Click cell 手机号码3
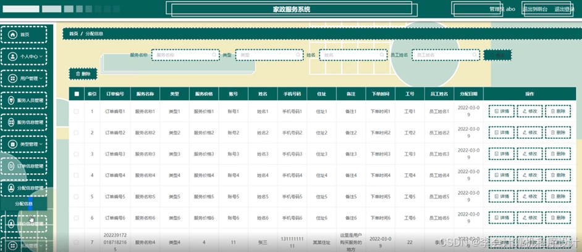The height and width of the screenshot is (252, 582). (x=292, y=154)
